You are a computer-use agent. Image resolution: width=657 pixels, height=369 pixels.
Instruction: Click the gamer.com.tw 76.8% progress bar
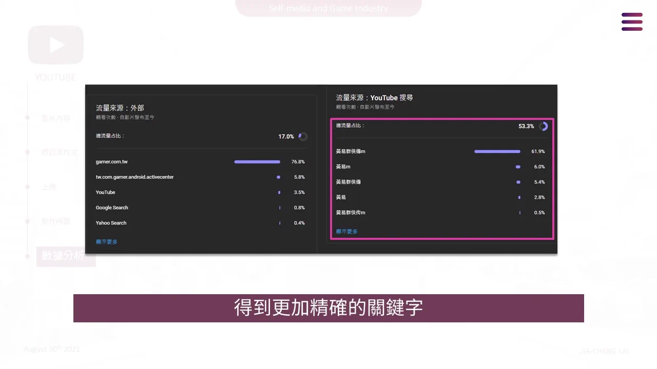point(257,162)
